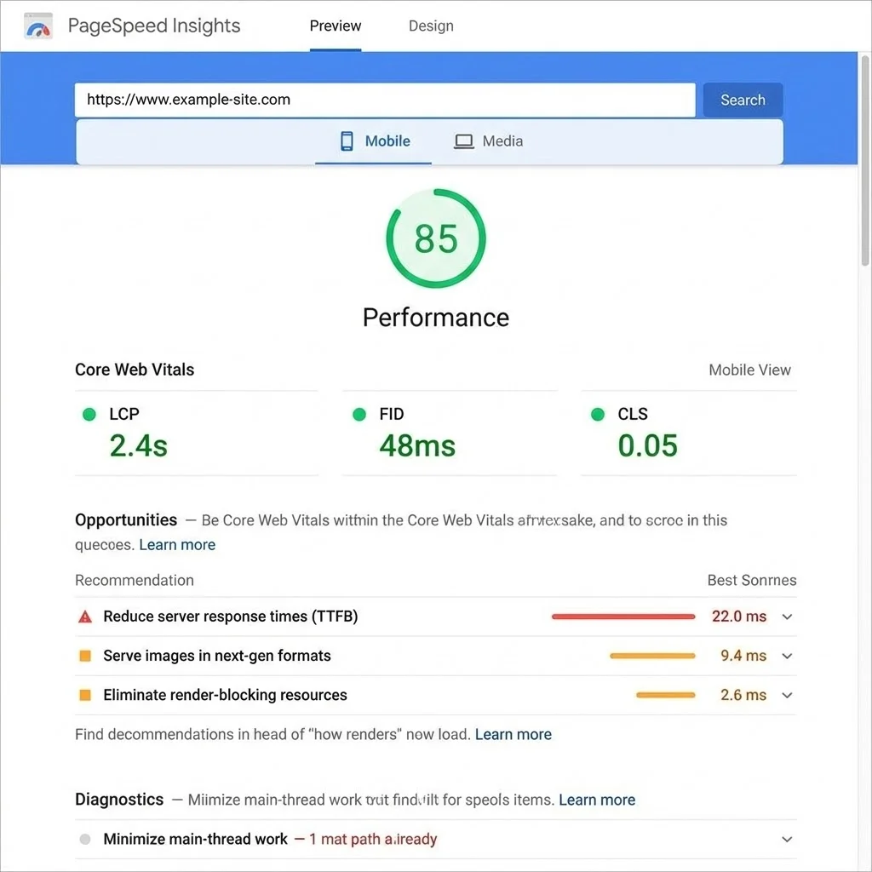Click the red TTFB progress bar

tap(622, 616)
